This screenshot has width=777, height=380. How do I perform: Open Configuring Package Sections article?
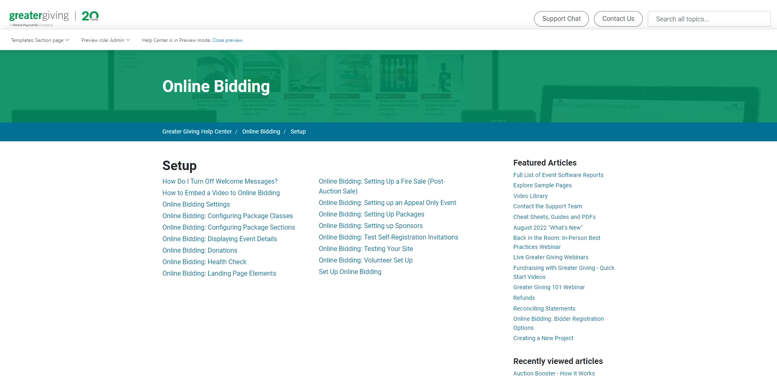tap(229, 227)
